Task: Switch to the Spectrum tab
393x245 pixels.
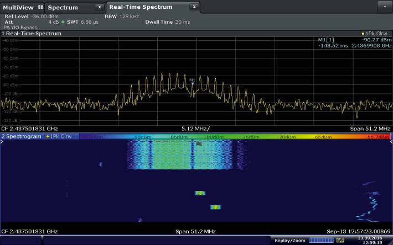Action: (63, 8)
